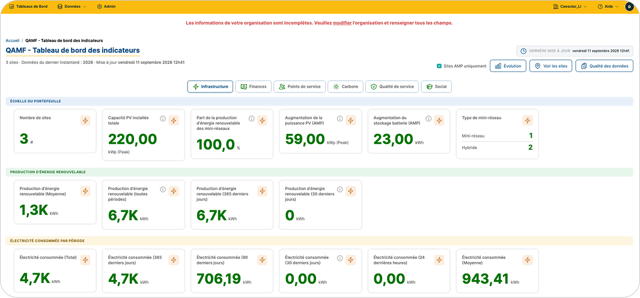
Task: Switch to the Carbone tab
Action: pos(346,87)
